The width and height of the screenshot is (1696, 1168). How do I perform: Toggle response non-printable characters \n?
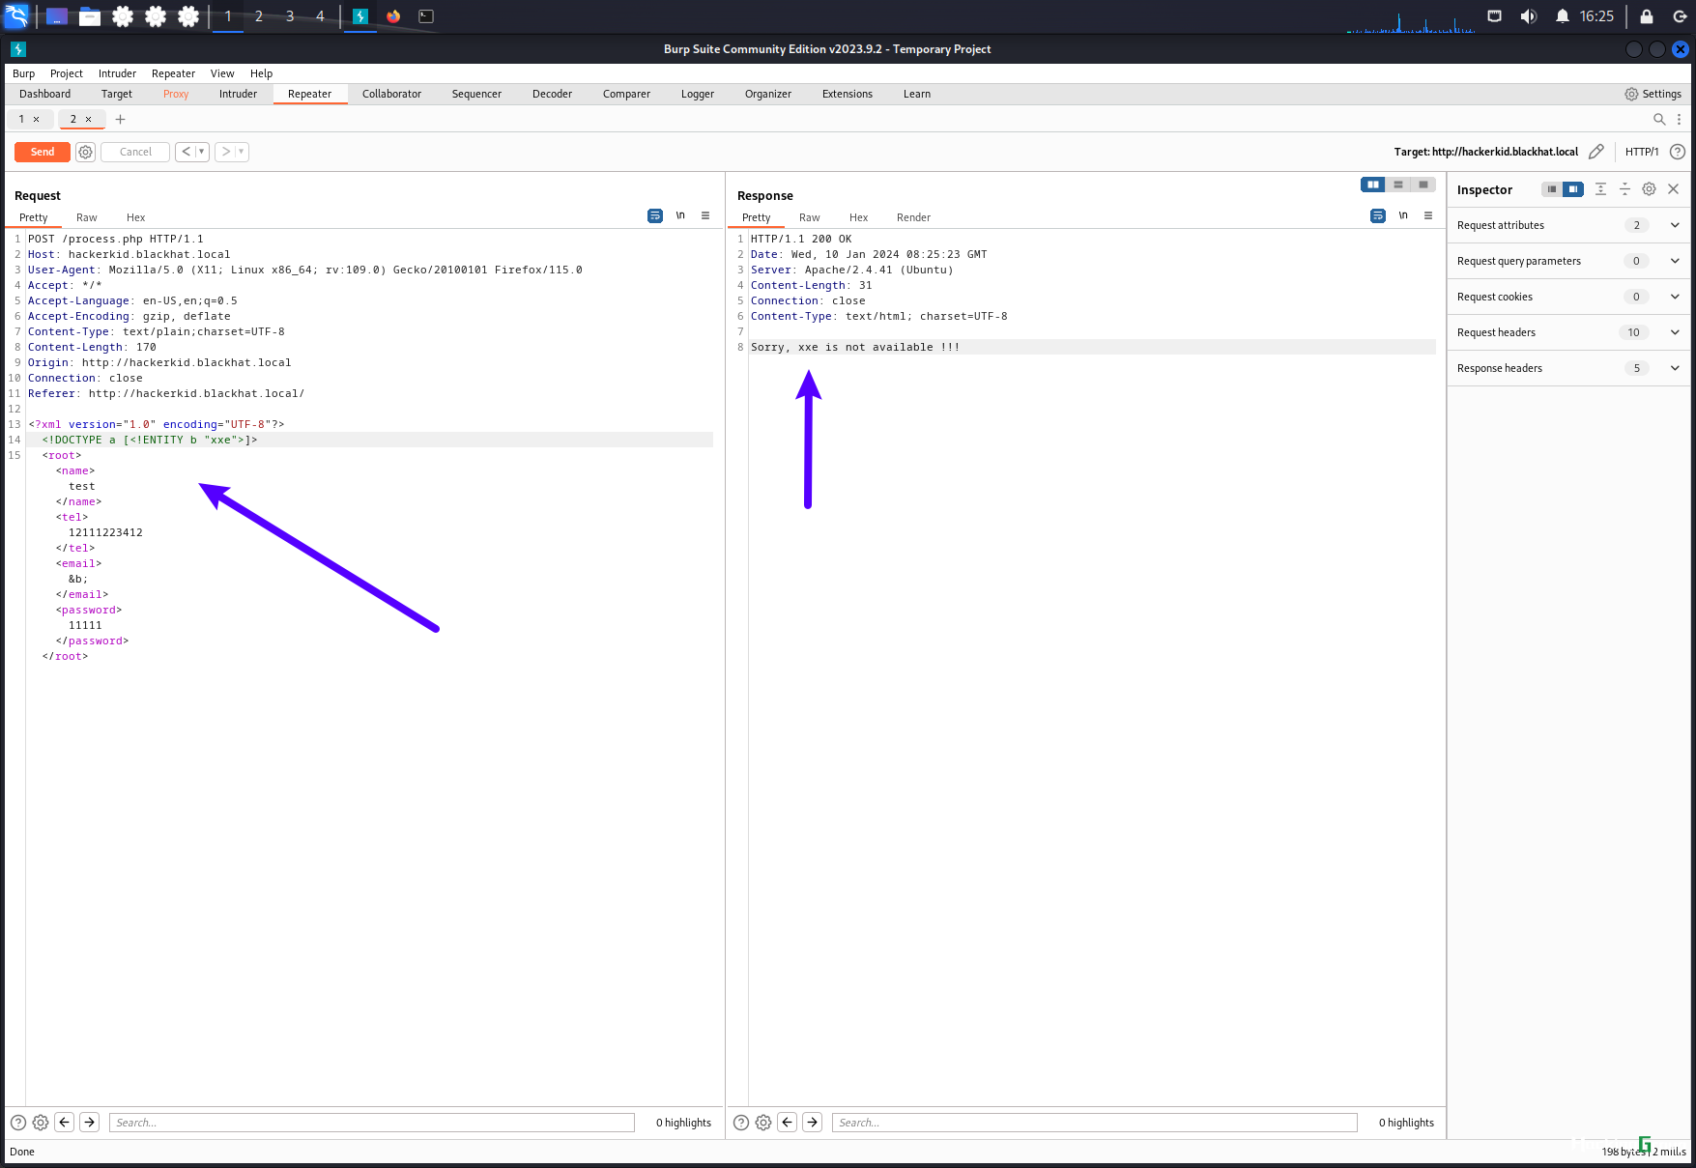(x=1403, y=215)
